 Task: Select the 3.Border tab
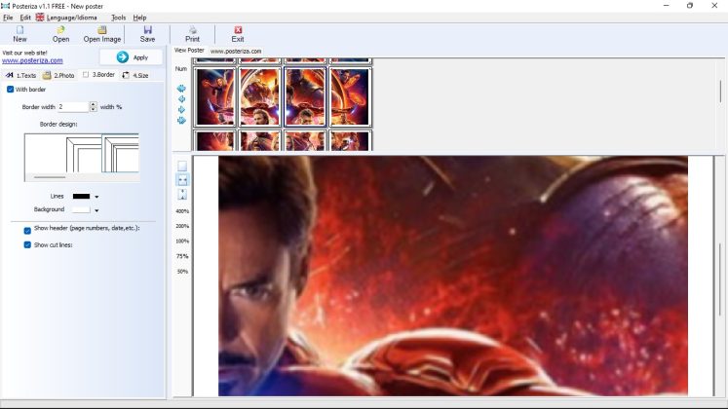coord(98,74)
